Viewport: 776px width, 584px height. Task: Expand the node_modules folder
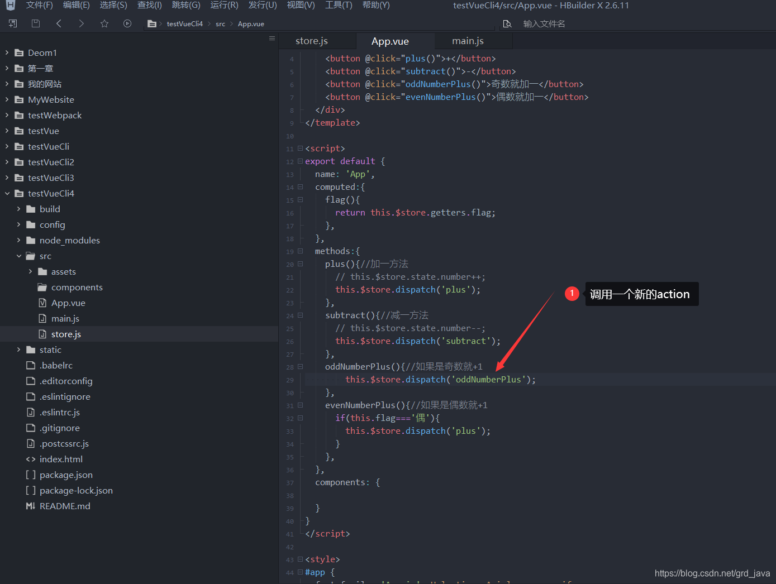(18, 240)
